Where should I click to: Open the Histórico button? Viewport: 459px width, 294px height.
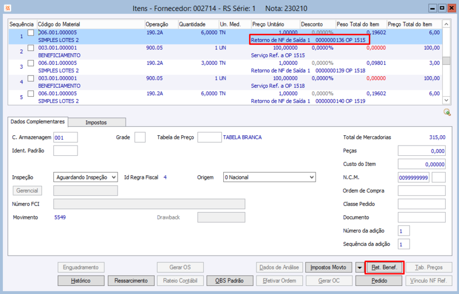pyautogui.click(x=81, y=281)
